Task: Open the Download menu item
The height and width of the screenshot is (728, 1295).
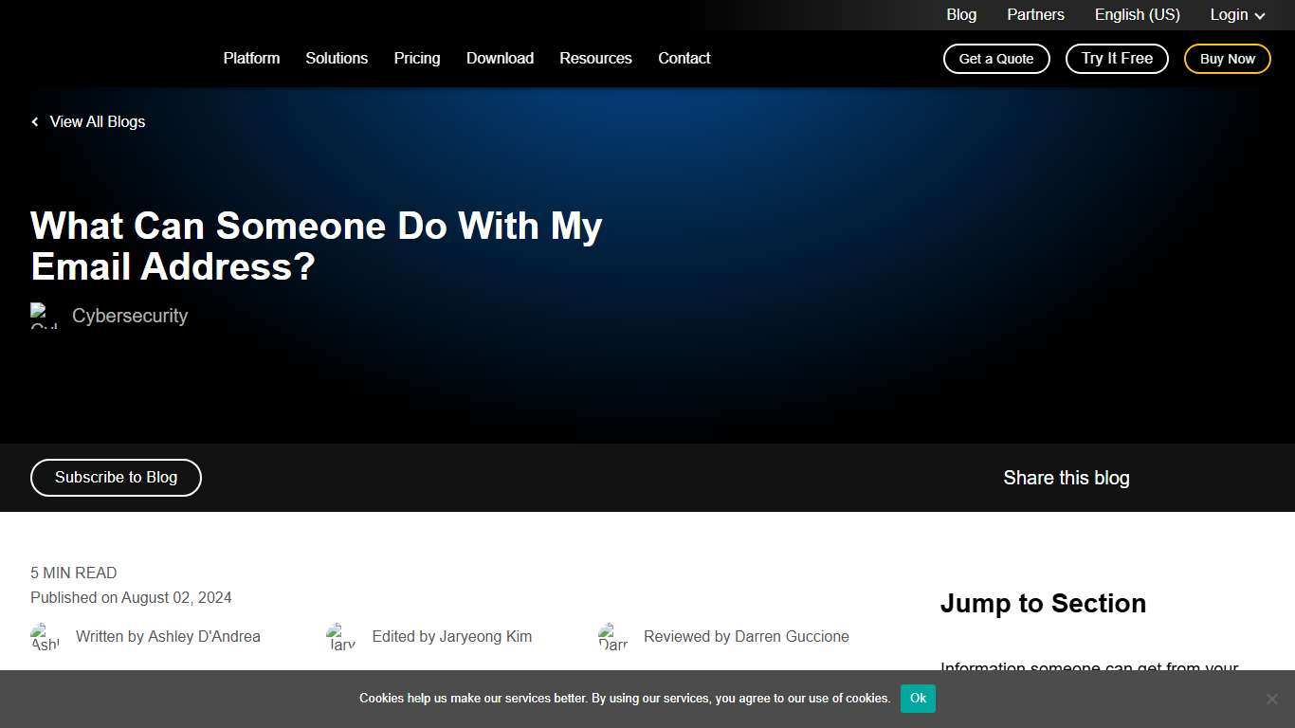Action: coord(500,59)
